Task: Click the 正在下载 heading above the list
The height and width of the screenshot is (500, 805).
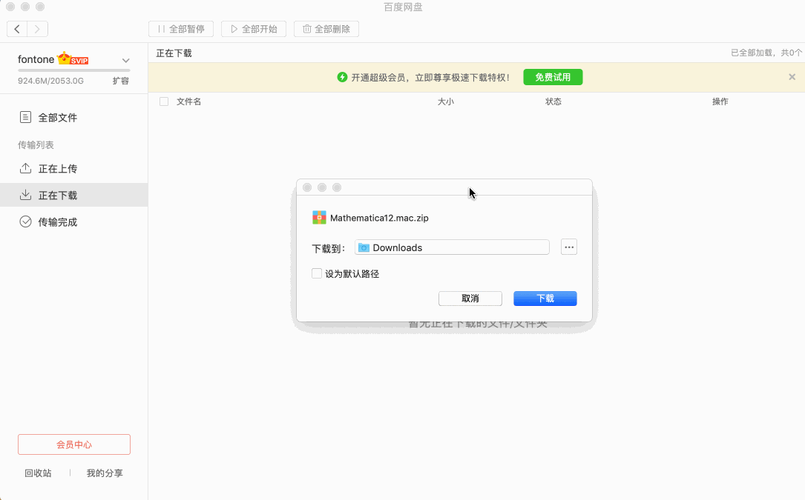Action: coord(174,53)
